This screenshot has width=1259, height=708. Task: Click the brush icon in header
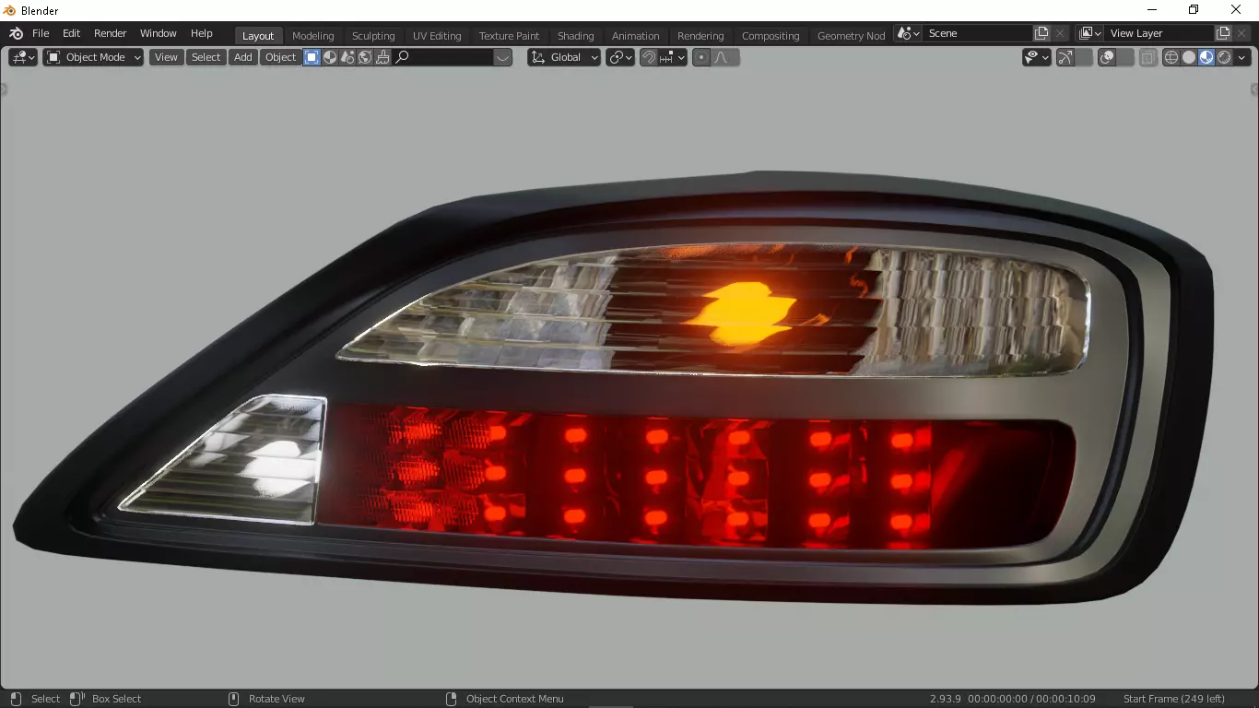(x=382, y=57)
